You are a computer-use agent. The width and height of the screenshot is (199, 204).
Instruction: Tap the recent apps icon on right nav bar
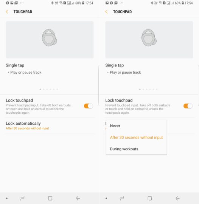[x=122, y=198]
